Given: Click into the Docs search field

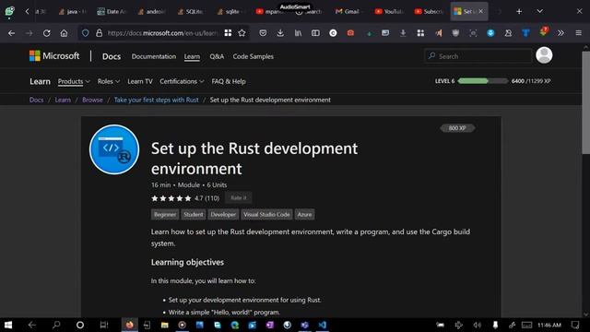Looking at the screenshot, I should click(478, 56).
